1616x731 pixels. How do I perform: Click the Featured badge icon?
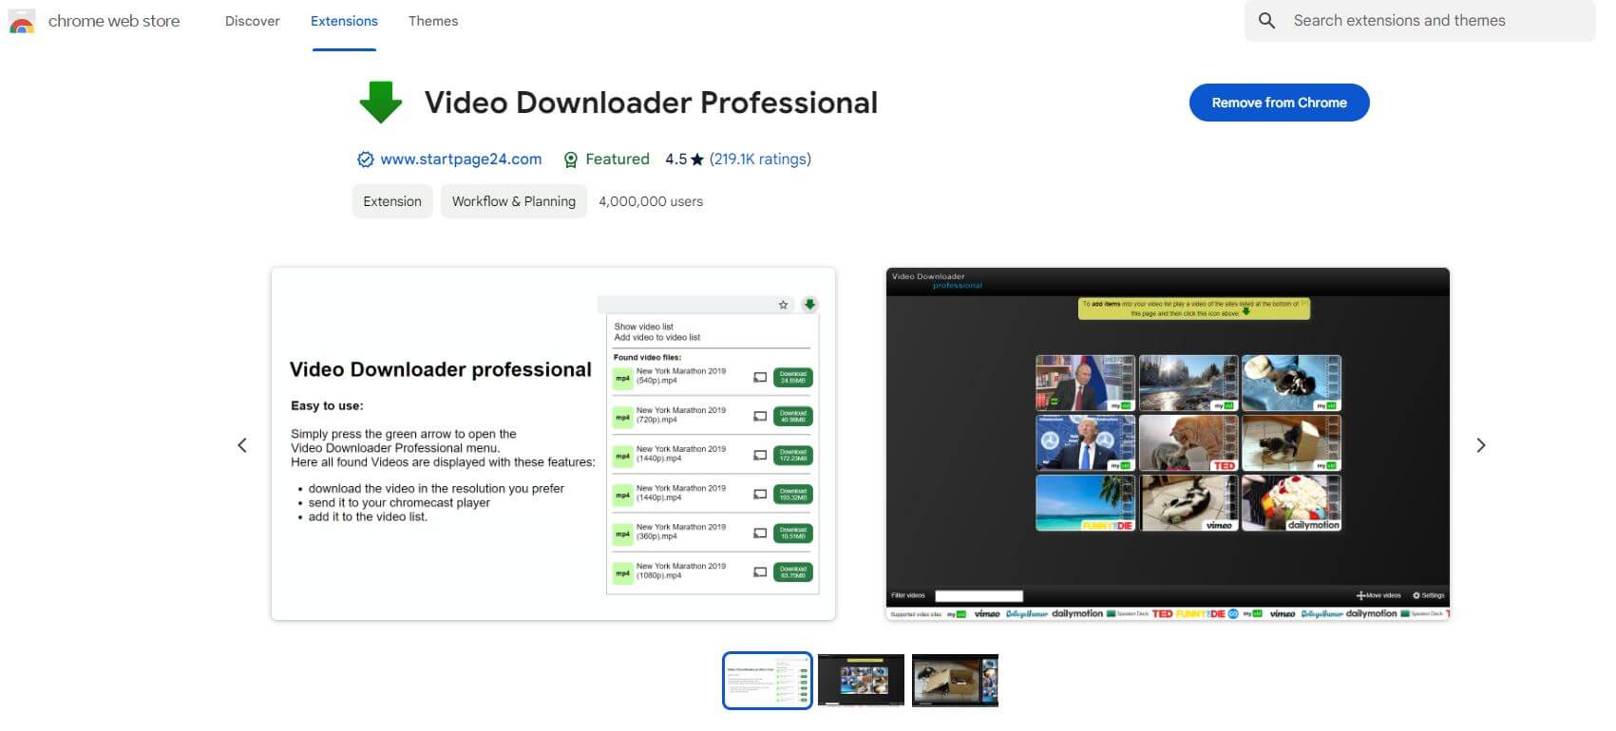coord(570,159)
